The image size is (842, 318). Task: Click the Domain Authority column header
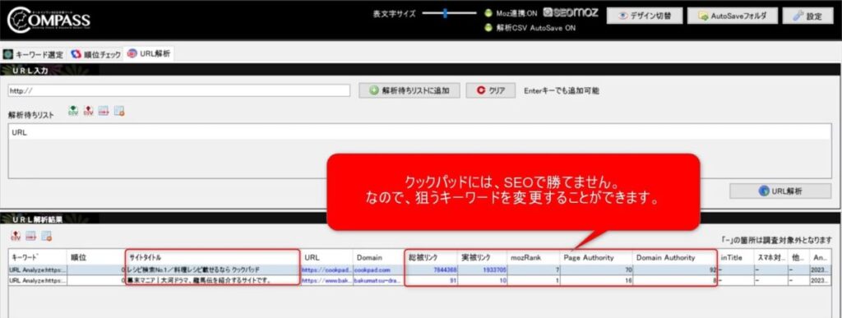674,257
